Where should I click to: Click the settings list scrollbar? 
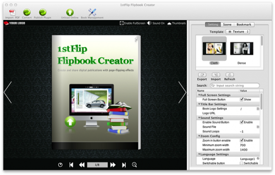coord(262,102)
